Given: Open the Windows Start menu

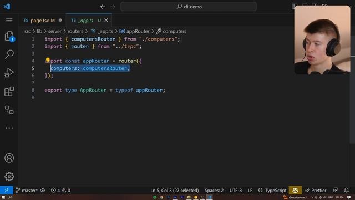Looking at the screenshot, I should (3, 197).
